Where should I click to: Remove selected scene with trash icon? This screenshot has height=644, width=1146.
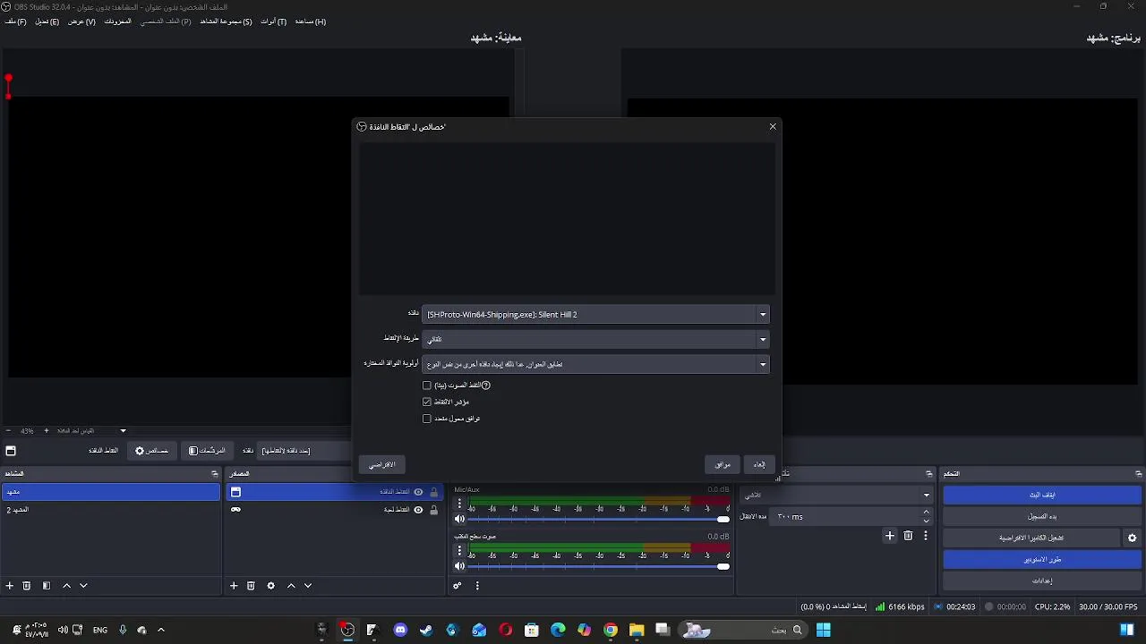27,586
